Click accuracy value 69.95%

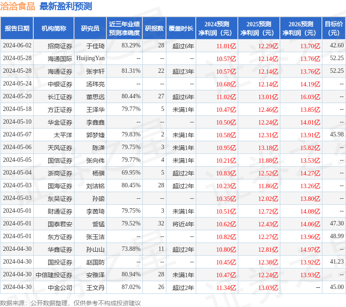click(x=131, y=172)
